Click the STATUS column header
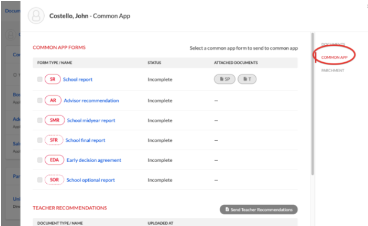The width and height of the screenshot is (368, 226). click(154, 63)
